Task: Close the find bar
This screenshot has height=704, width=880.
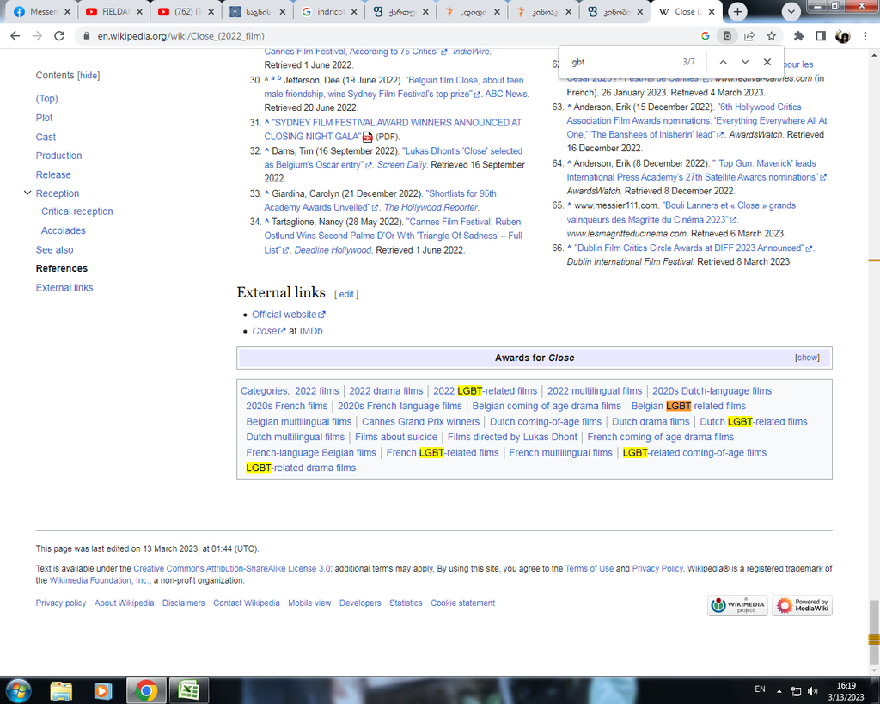Action: (x=767, y=62)
